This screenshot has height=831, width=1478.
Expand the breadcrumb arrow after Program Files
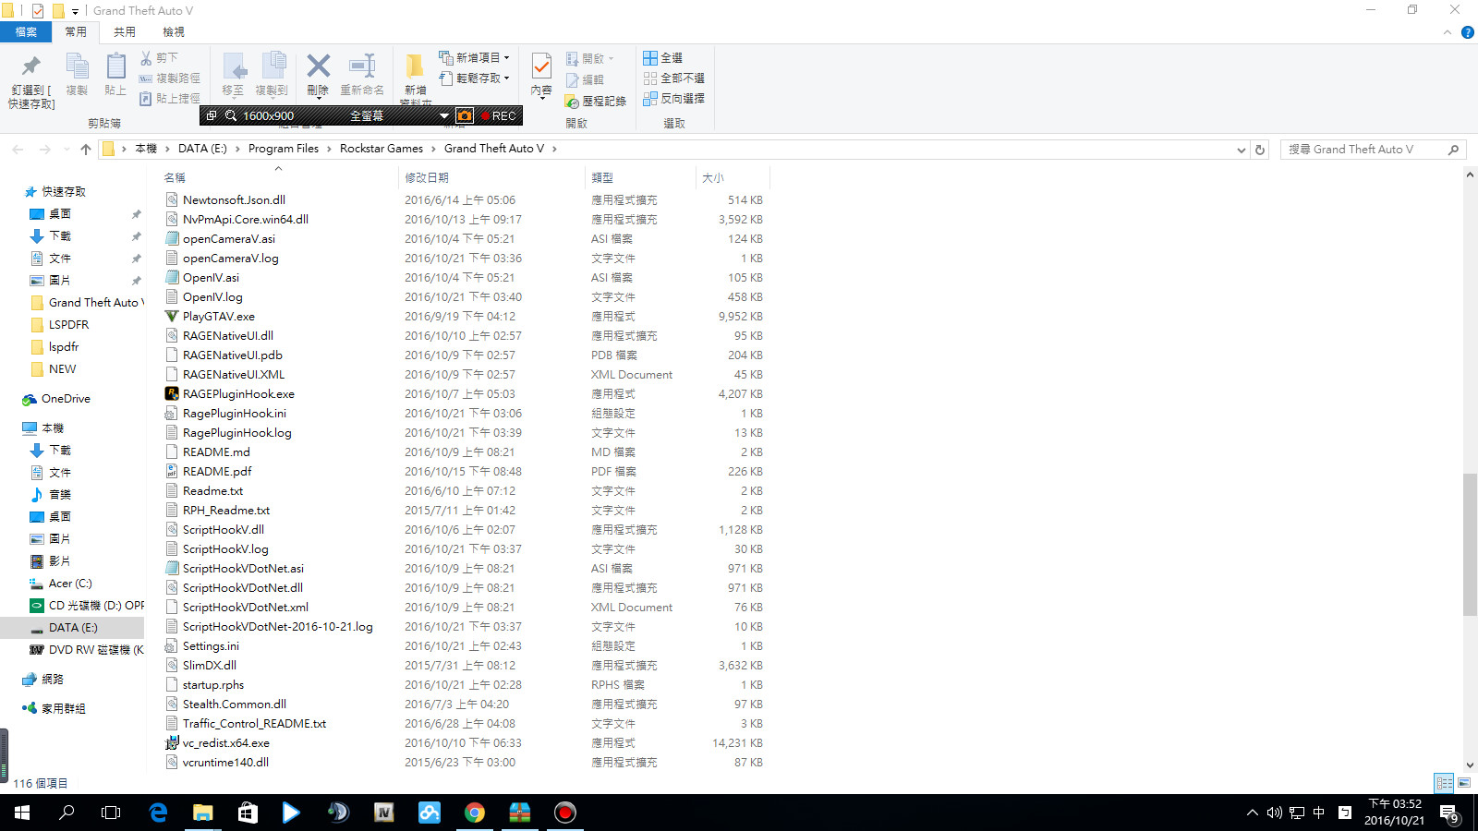[329, 149]
